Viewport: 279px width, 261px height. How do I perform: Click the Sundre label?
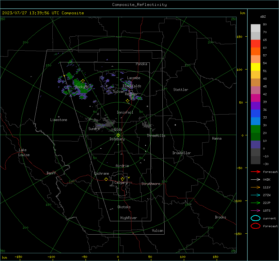pos(94,128)
